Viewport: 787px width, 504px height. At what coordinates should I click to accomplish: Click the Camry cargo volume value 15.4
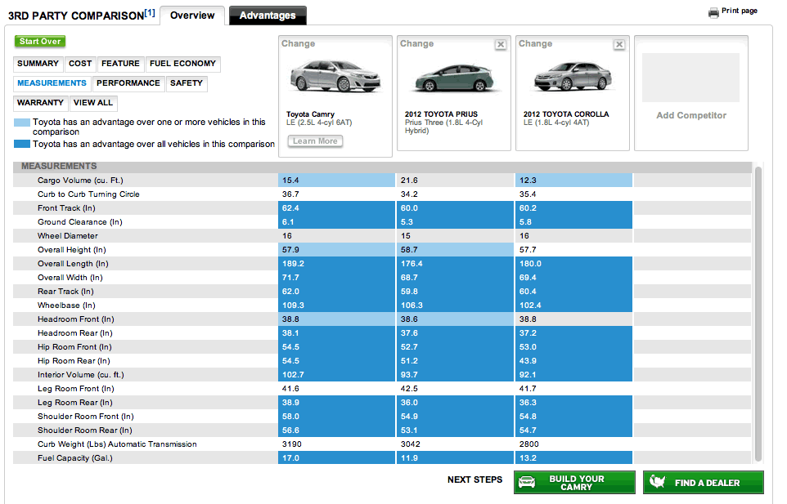290,181
